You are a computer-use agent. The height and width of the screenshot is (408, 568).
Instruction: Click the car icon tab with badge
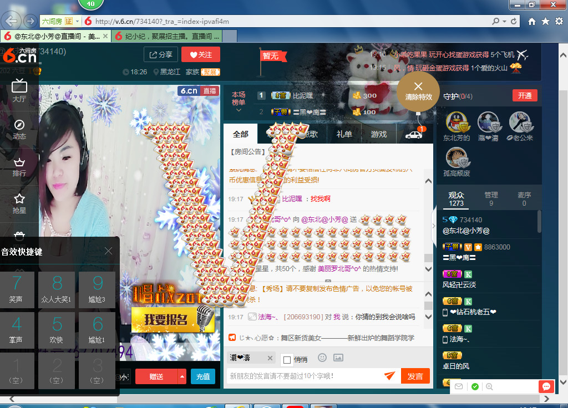[x=414, y=134]
